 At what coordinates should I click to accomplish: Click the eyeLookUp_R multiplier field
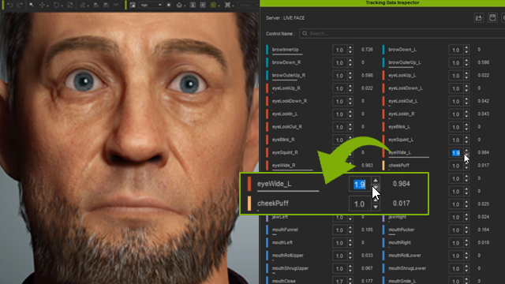339,88
